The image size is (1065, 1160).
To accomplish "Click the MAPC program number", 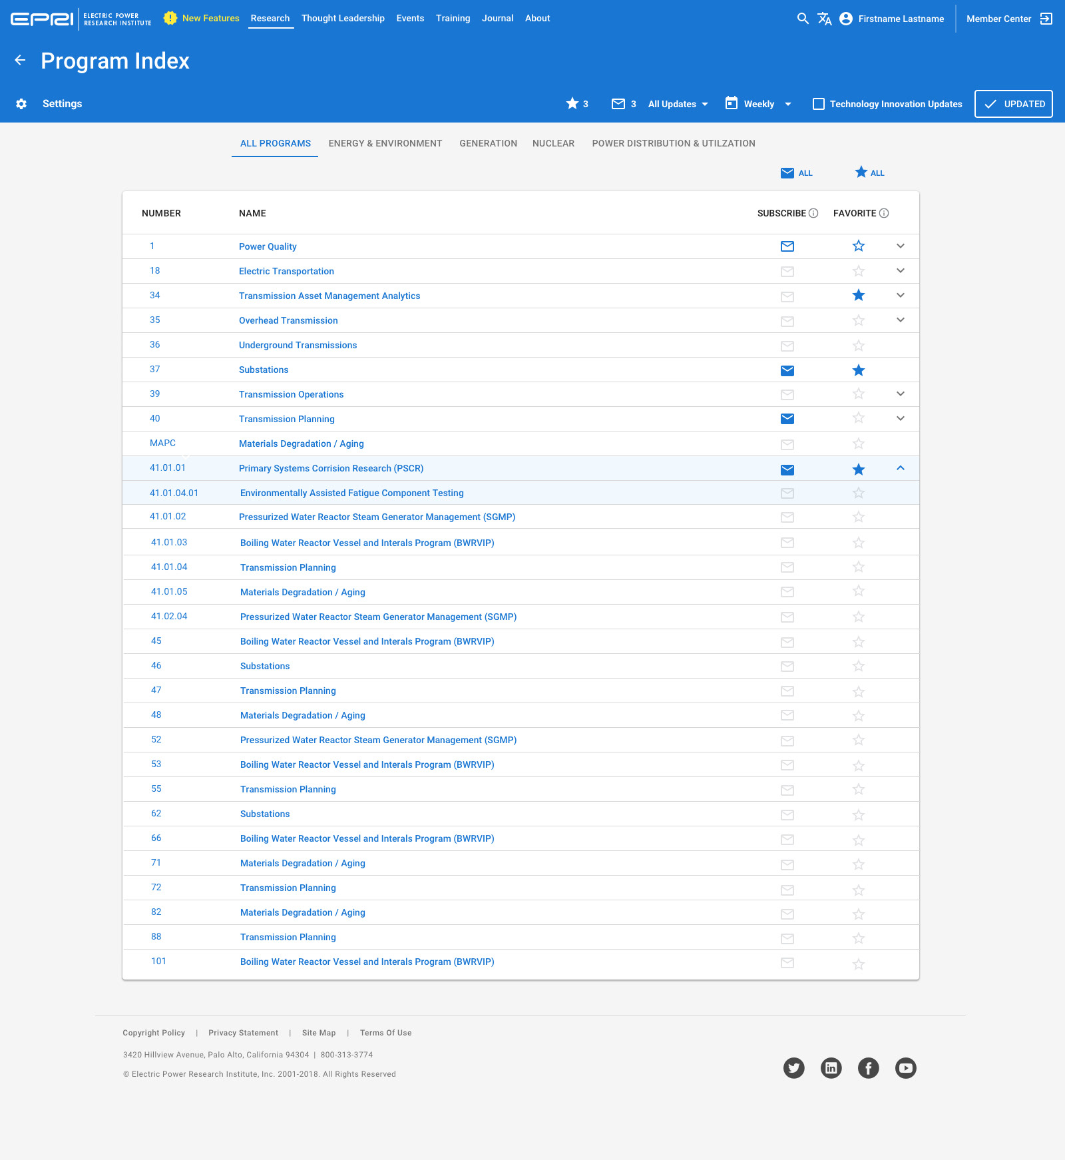I will [x=162, y=443].
